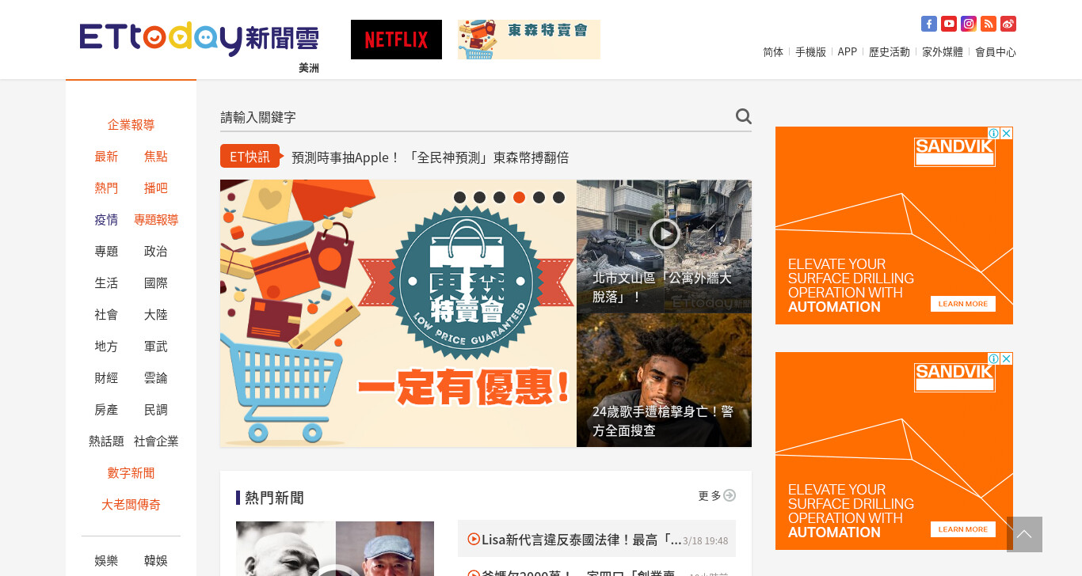This screenshot has width=1082, height=576.
Task: Open the Instagram social icon
Action: click(x=969, y=24)
